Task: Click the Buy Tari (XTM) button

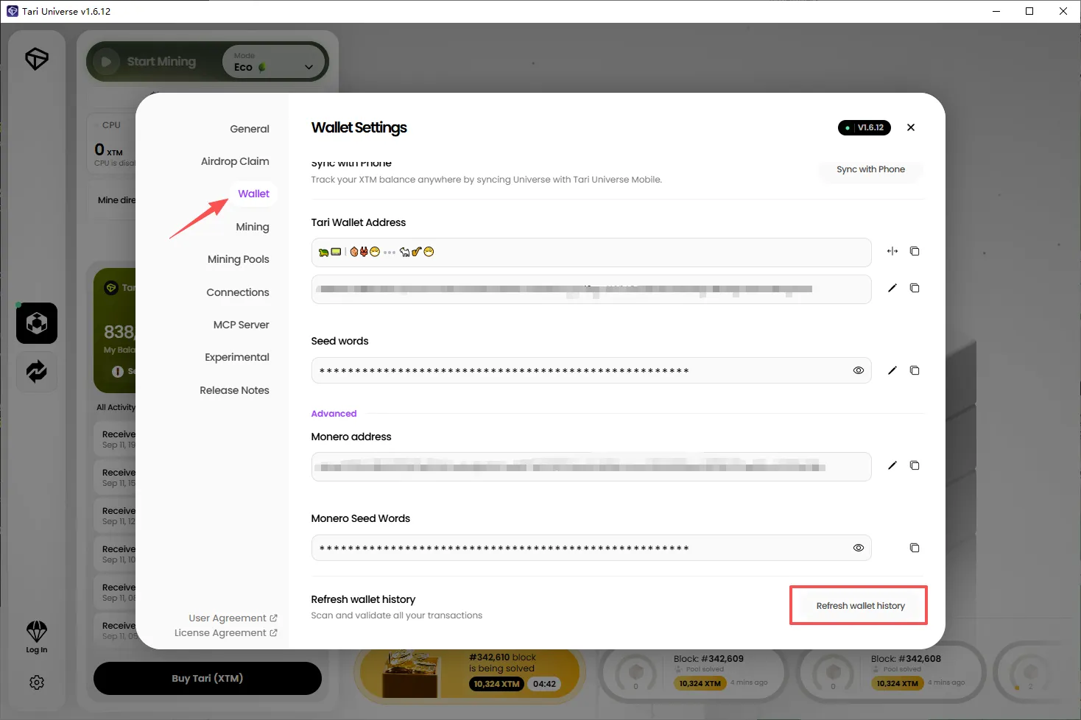Action: 208,678
